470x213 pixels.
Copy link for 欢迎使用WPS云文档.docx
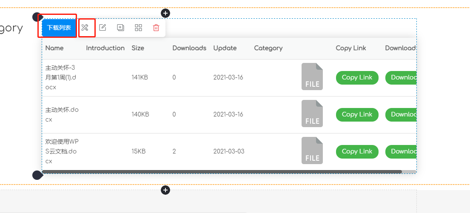[x=357, y=151]
